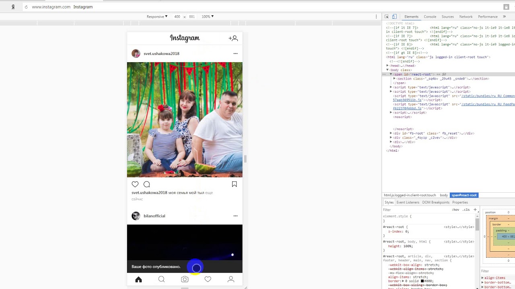Toggle the :hov element state panel
515x289 pixels.
click(455, 210)
